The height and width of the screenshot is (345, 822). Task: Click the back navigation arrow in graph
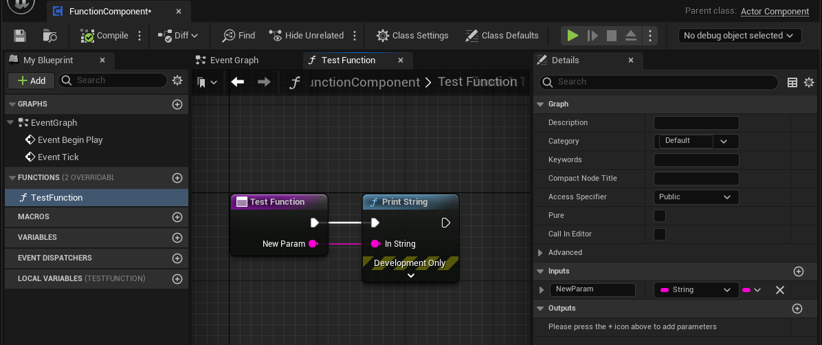pos(238,82)
